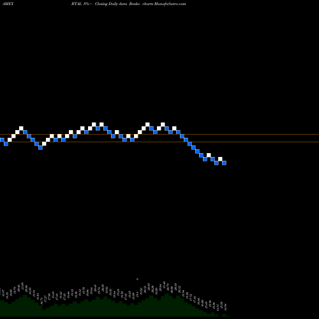This screenshot has height=319, width=319.
Task: Click the Closing Daily data text
Action: point(111,4)
